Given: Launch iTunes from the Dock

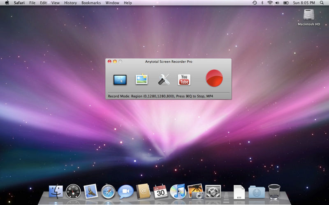Looking at the screenshot, I should 178,191.
